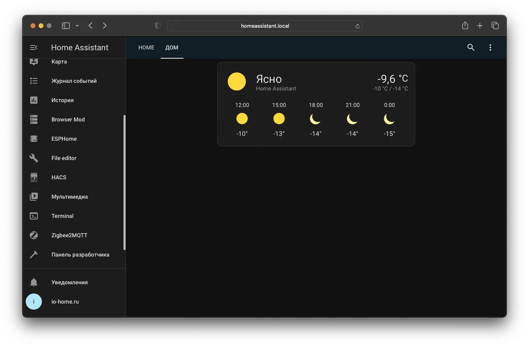The width and height of the screenshot is (529, 347).
Task: Open the Карта map icon in sidebar
Action: (34, 62)
